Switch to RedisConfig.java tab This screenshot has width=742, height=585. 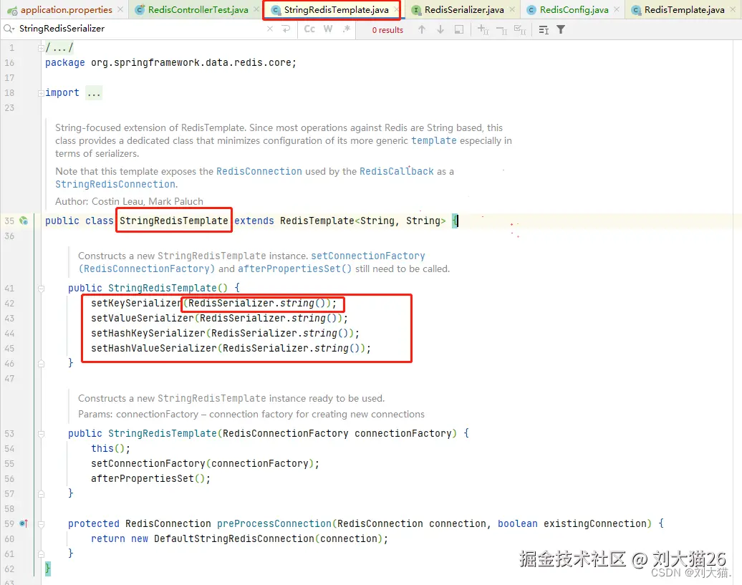[574, 9]
